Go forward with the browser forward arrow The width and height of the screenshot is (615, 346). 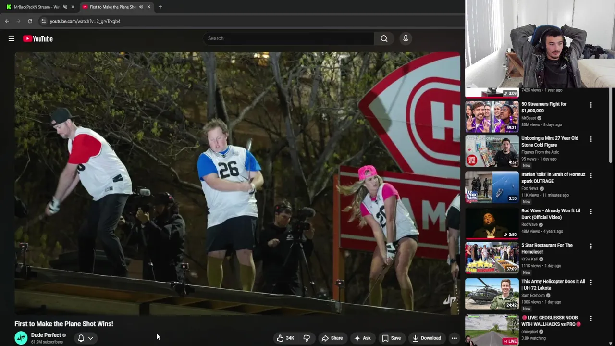point(18,21)
